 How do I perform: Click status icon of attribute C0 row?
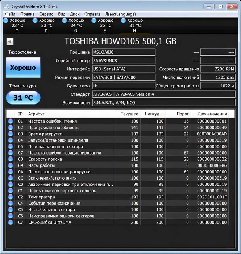11,184
